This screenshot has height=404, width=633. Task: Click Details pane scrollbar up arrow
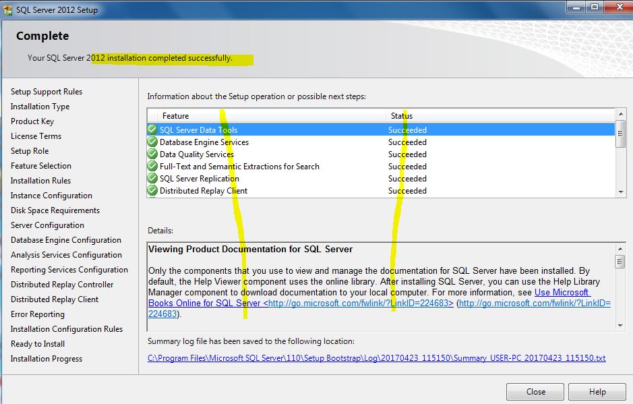click(x=620, y=248)
